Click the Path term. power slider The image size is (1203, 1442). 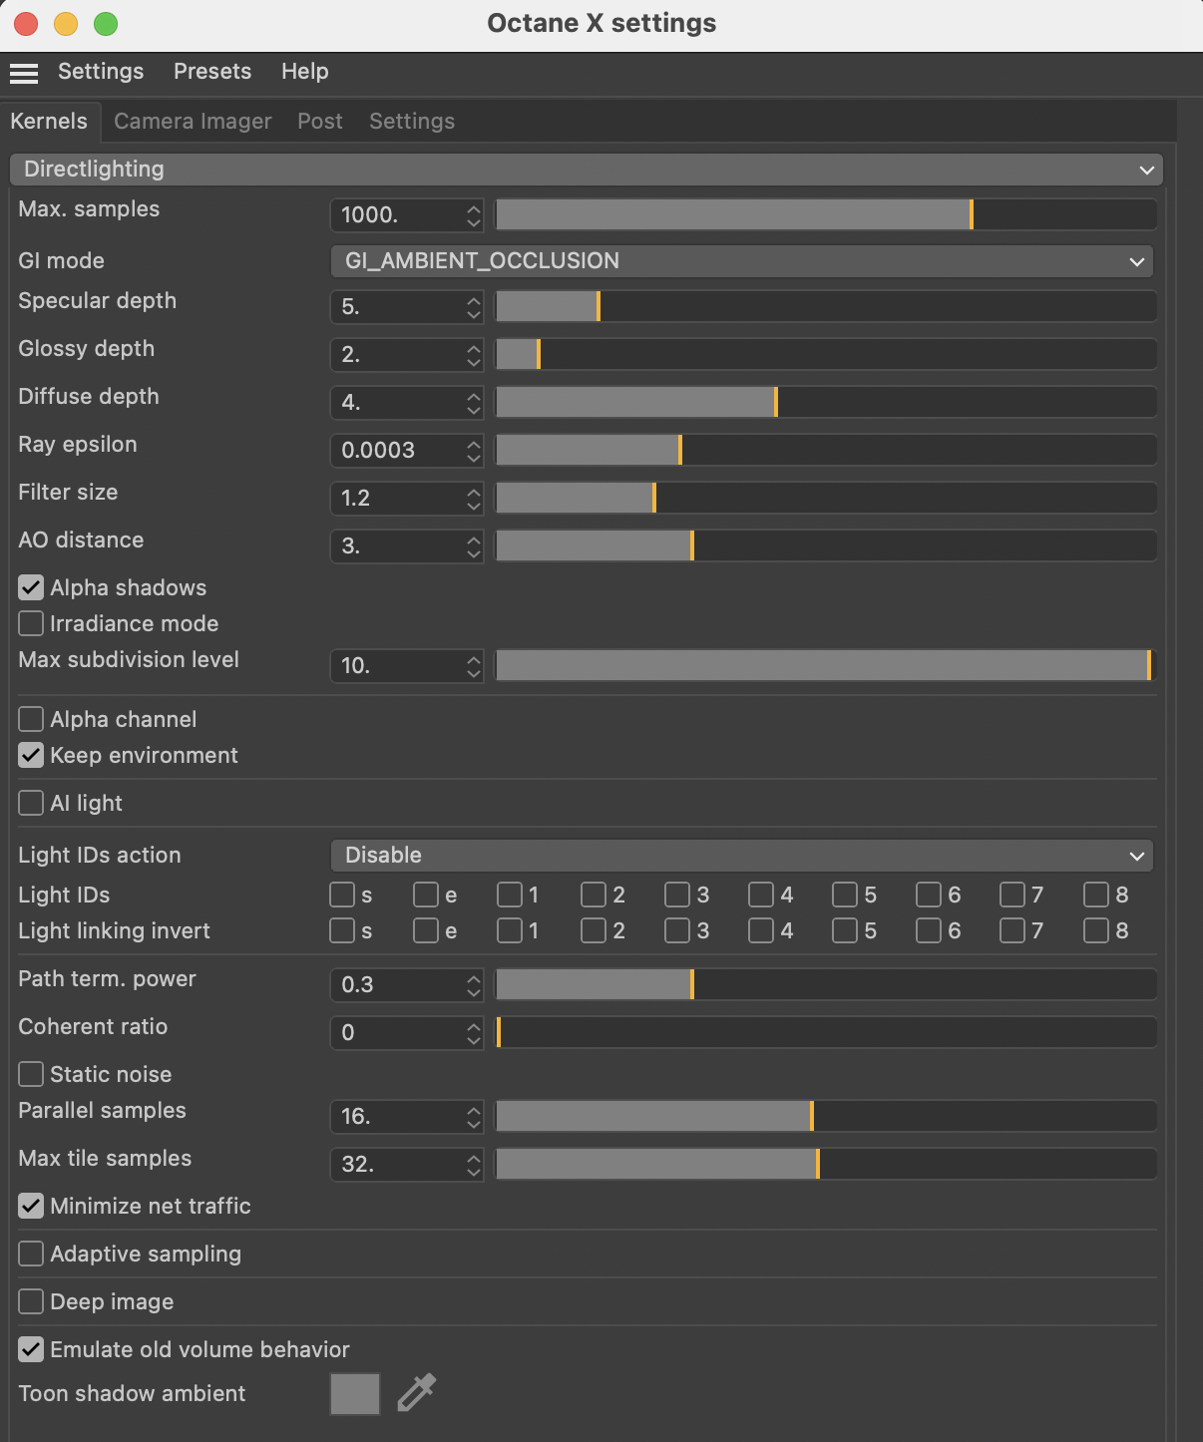(x=826, y=984)
